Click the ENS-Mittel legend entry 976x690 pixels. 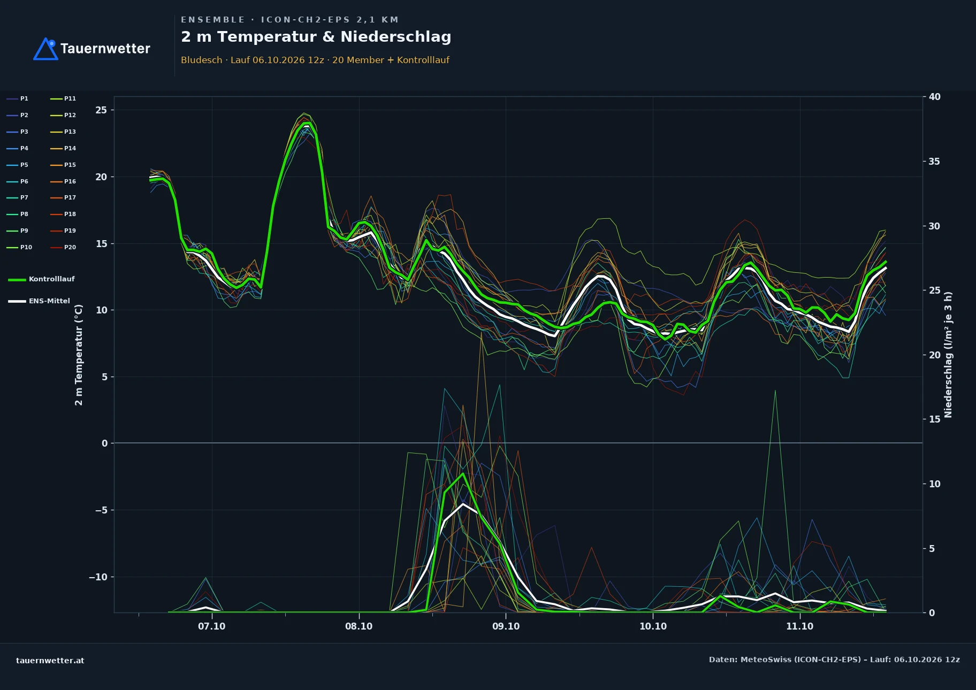click(x=39, y=301)
